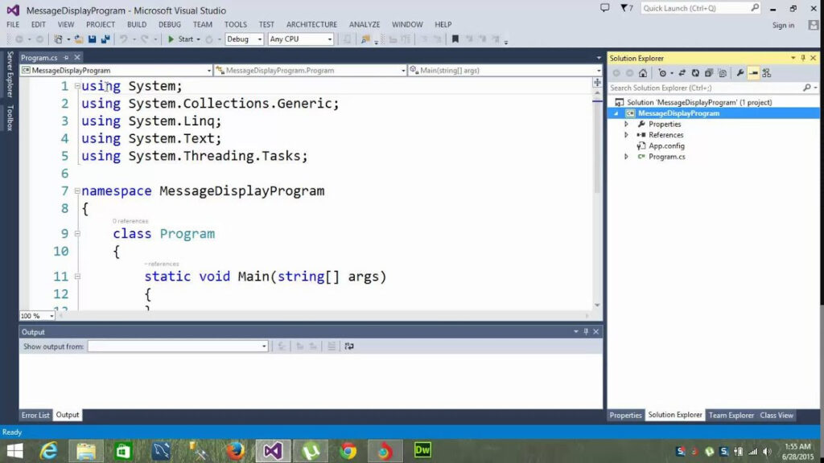The image size is (824, 463).
Task: Expand the References node
Action: pyautogui.click(x=626, y=135)
